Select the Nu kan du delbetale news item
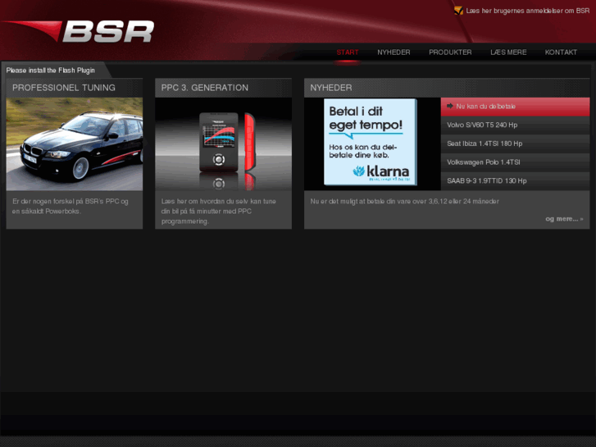The image size is (596, 447). click(515, 107)
